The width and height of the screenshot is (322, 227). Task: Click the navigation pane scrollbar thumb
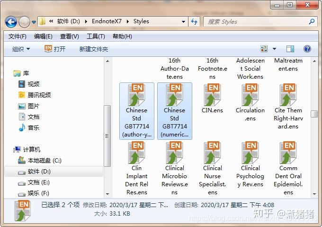tap(107, 136)
